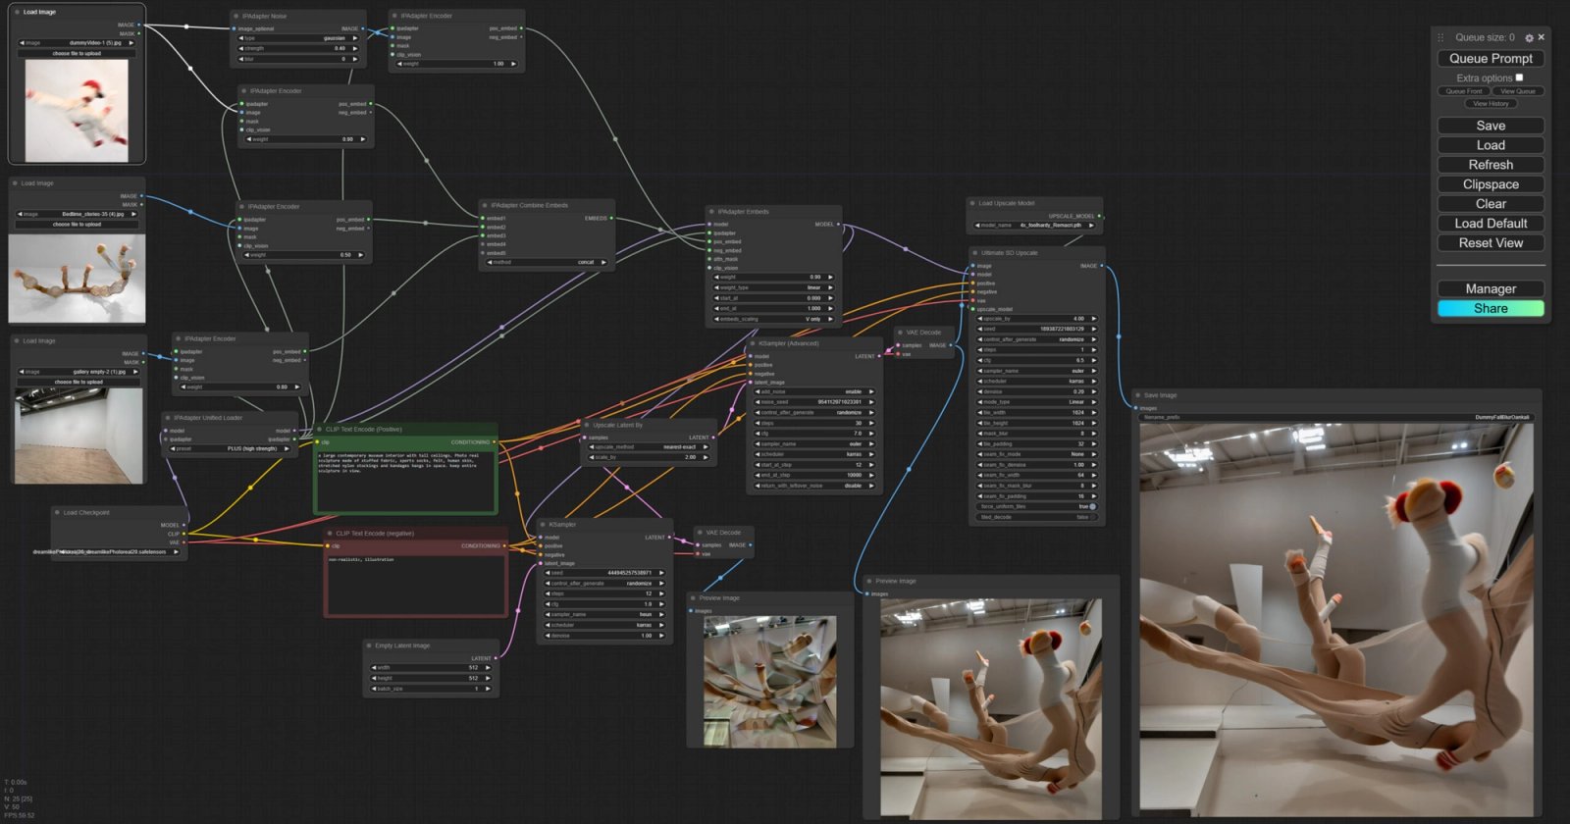Grab the queue panel drag handle dots
1570x824 pixels.
click(1440, 37)
